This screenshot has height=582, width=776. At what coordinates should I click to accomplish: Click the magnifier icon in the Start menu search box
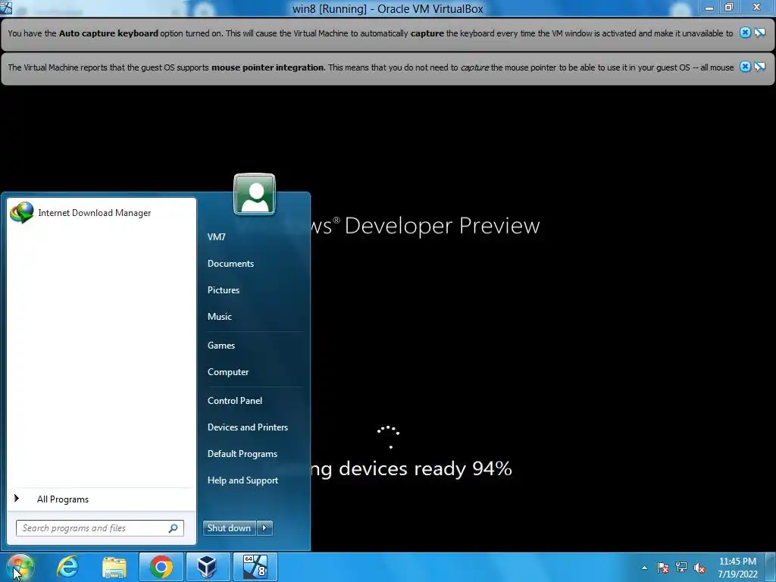pos(174,528)
